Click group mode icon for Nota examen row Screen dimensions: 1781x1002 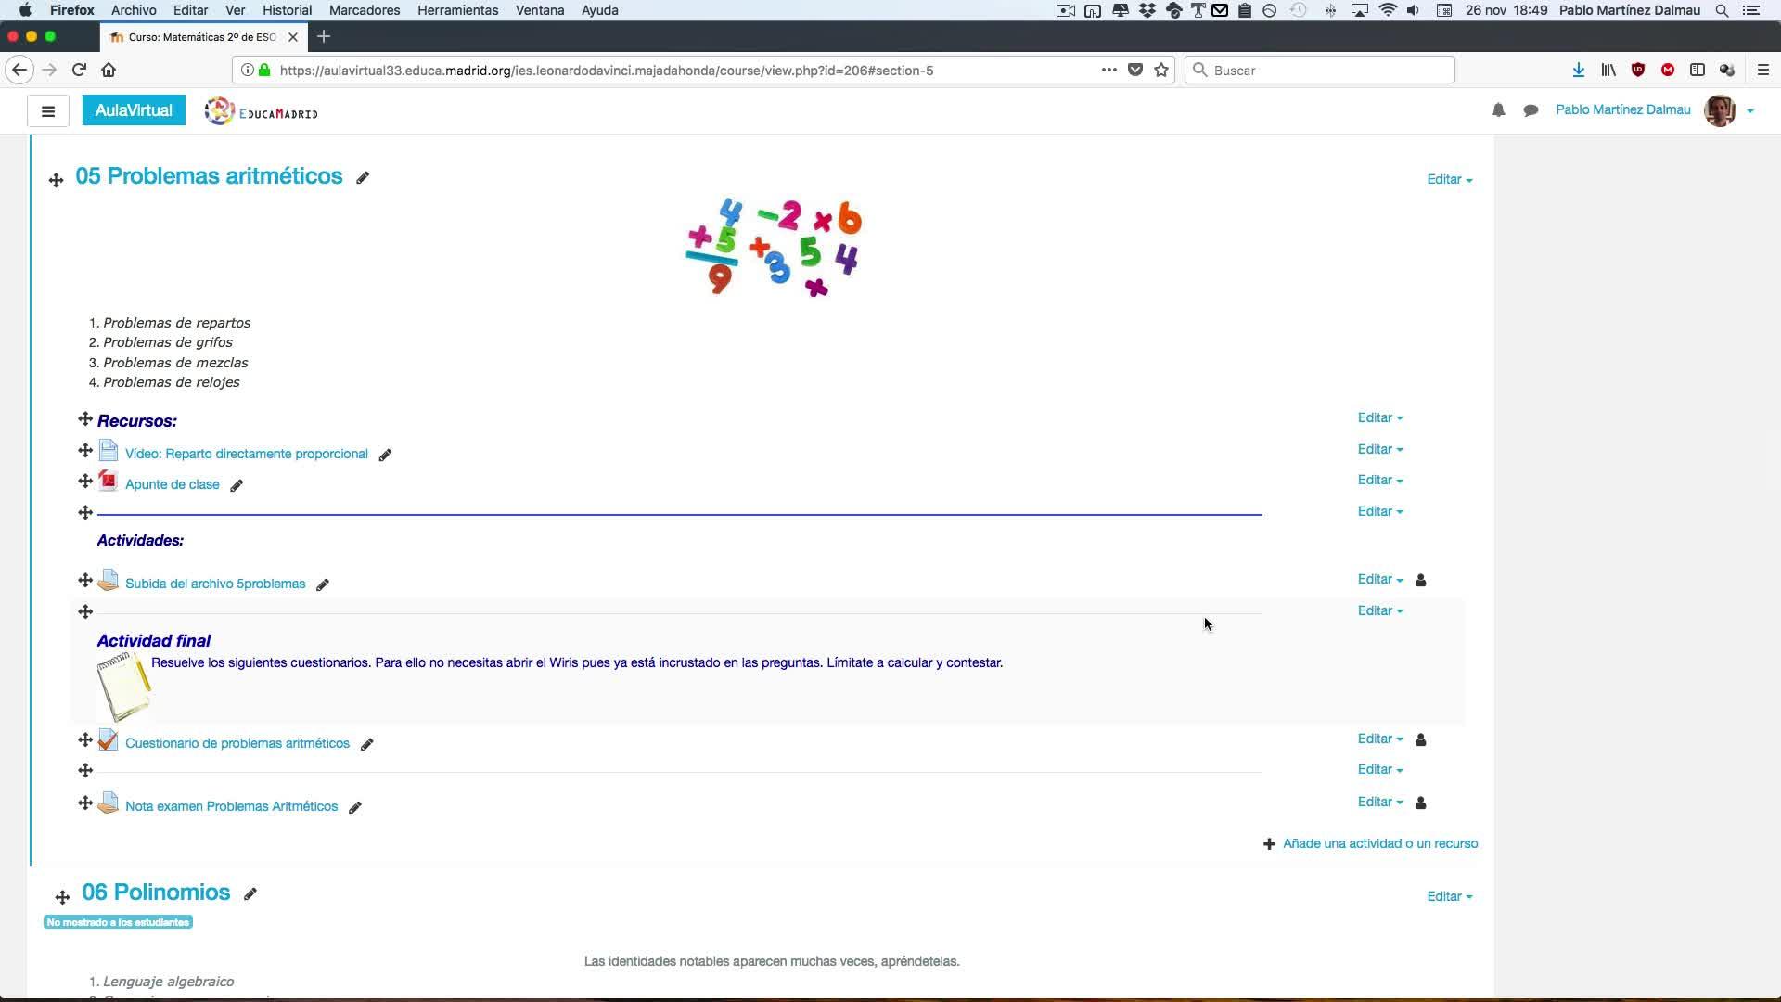point(1420,803)
